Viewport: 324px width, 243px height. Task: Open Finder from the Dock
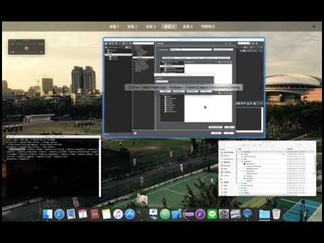click(48, 214)
